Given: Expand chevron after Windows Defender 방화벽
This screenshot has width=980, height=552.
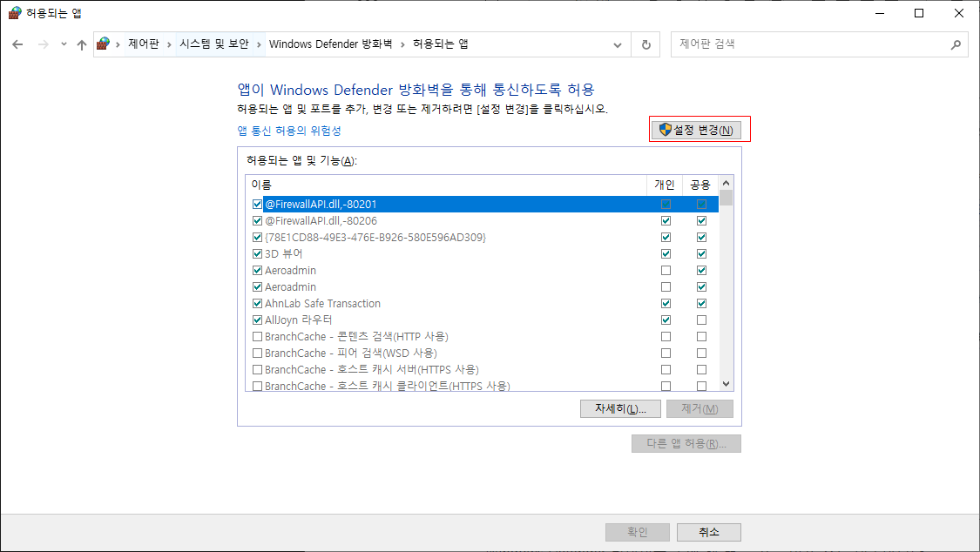Looking at the screenshot, I should click(402, 44).
